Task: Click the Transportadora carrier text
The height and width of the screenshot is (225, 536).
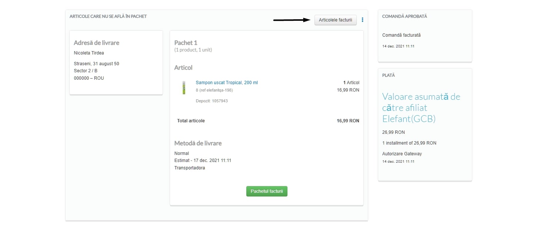Action: pyautogui.click(x=189, y=168)
